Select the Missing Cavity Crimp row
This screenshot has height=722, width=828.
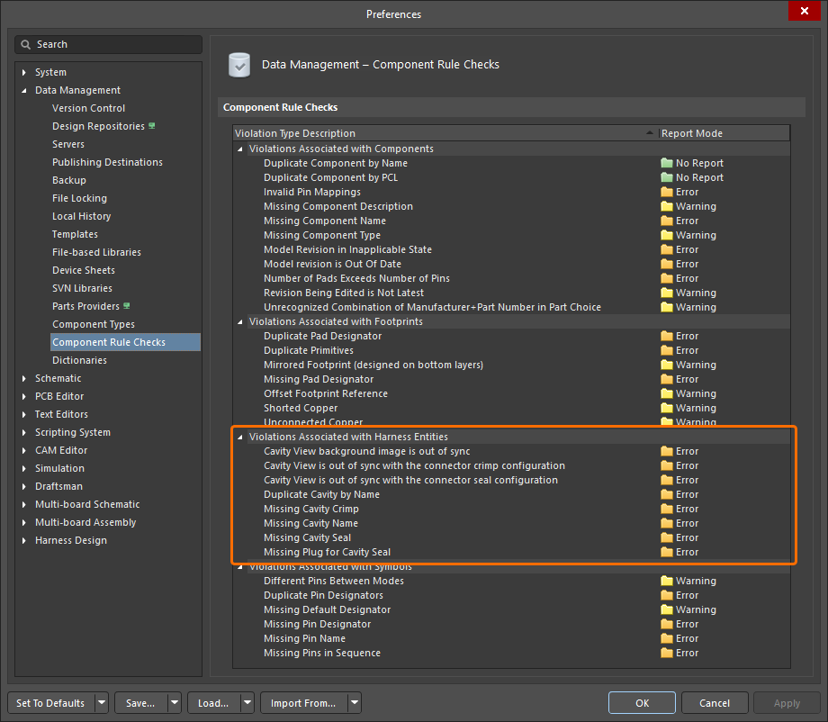tap(511, 509)
